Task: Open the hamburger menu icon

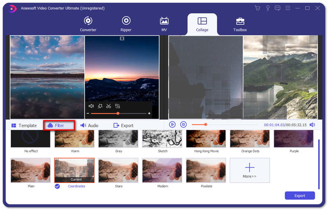Action: (x=288, y=8)
